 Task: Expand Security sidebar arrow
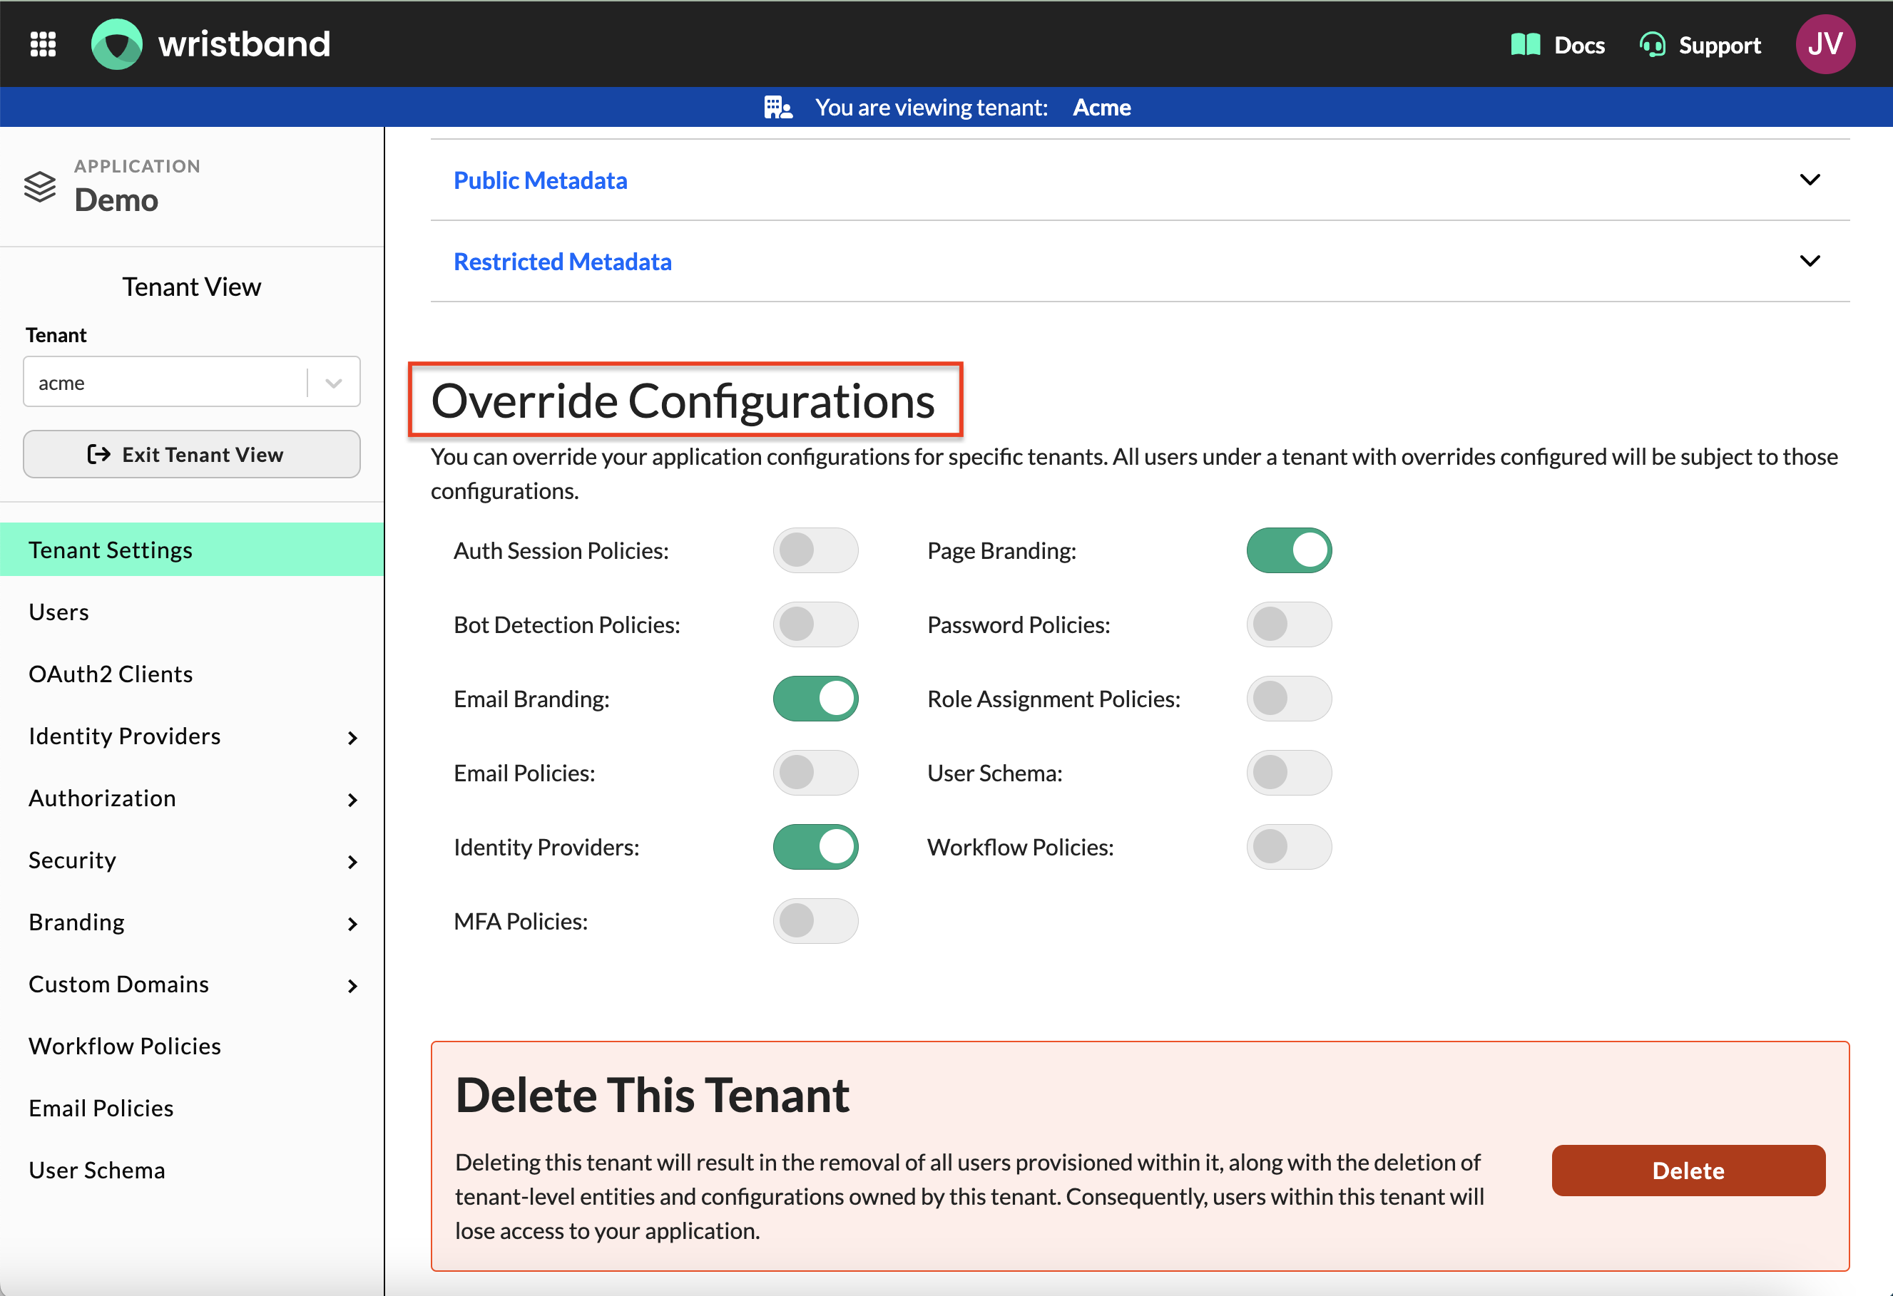352,861
